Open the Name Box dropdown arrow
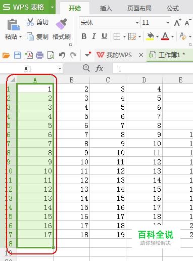Screen dimensions: 193x261 (60, 69)
